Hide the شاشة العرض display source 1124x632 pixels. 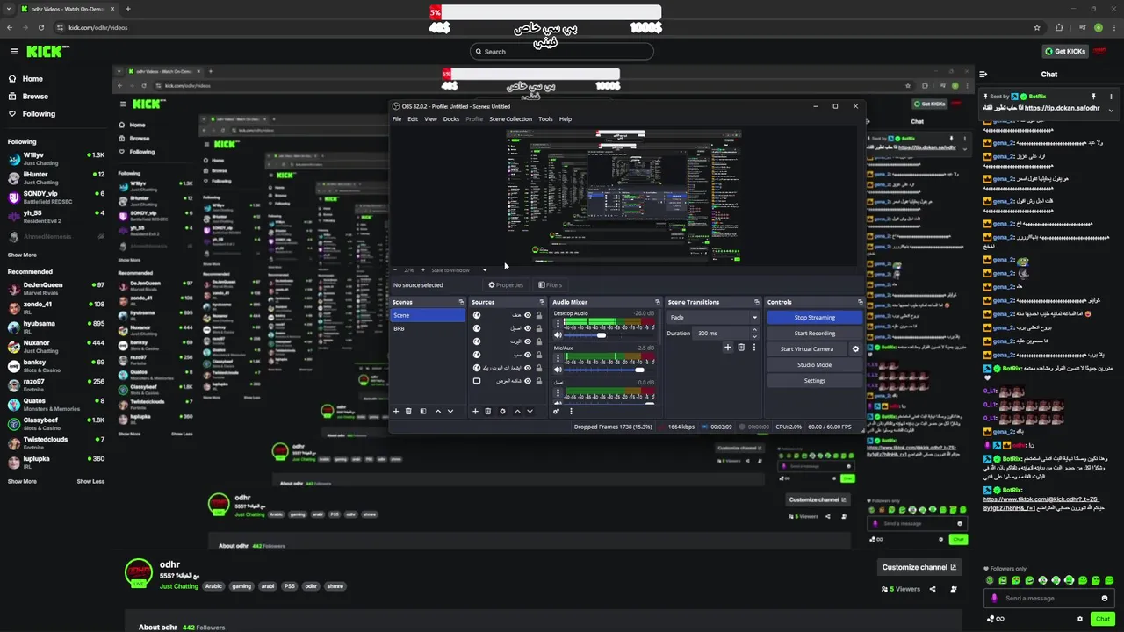(x=528, y=381)
